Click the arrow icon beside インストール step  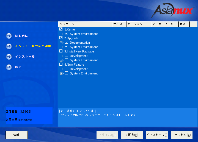pos(9,57)
